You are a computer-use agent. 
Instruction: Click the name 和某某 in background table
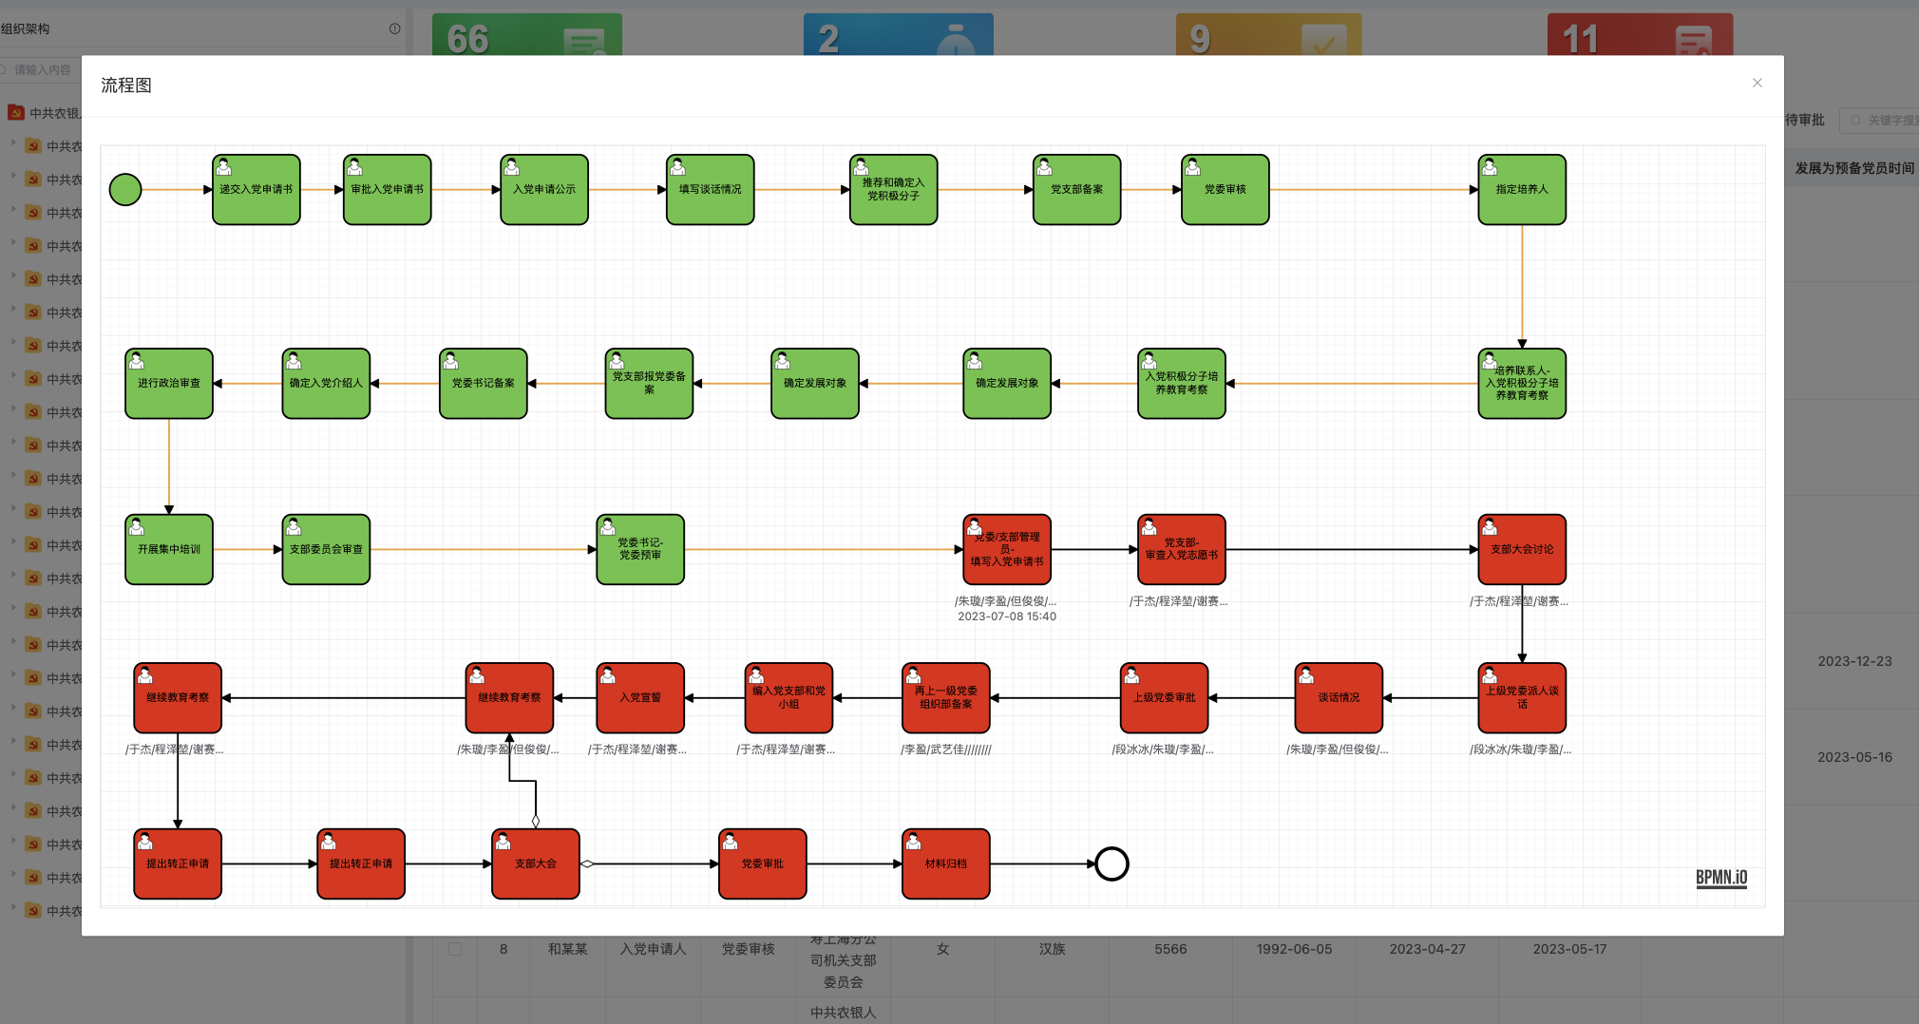click(x=568, y=949)
